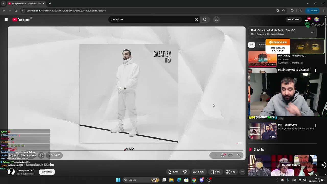
Task: Switch player to theater mode
Action: point(231,155)
